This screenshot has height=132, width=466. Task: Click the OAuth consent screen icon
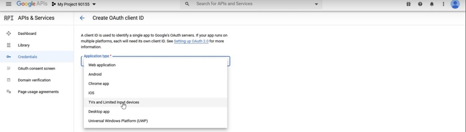[9, 68]
